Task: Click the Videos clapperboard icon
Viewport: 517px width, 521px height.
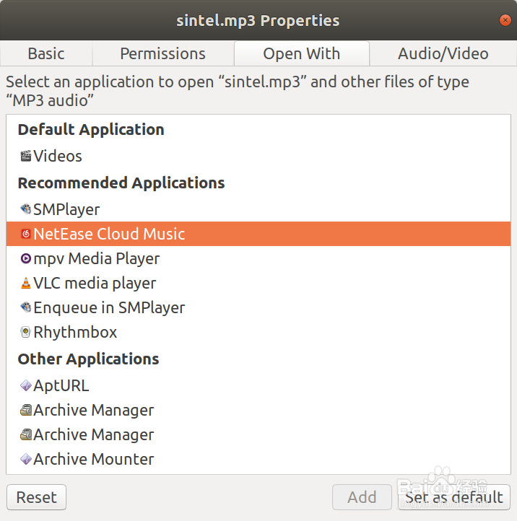Action: tap(25, 156)
